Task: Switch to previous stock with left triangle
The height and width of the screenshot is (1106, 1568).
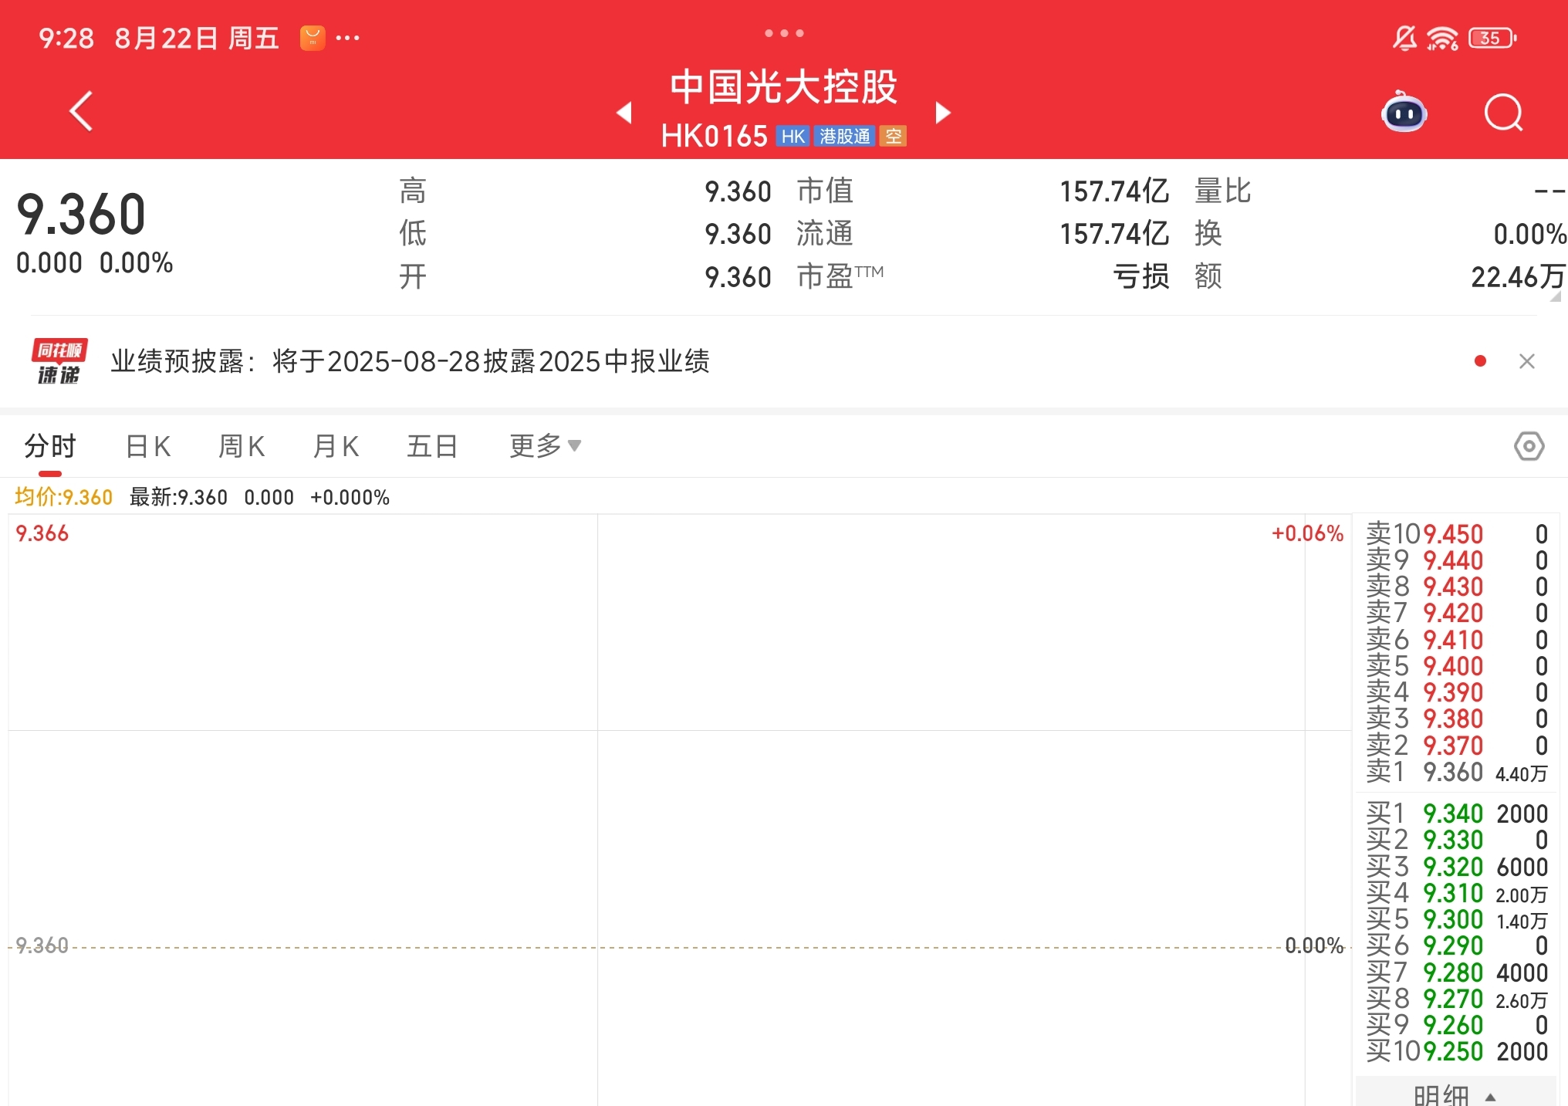Action: pyautogui.click(x=624, y=113)
